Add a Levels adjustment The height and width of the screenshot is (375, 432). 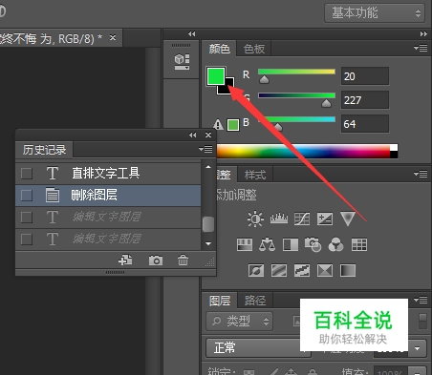tap(279, 219)
